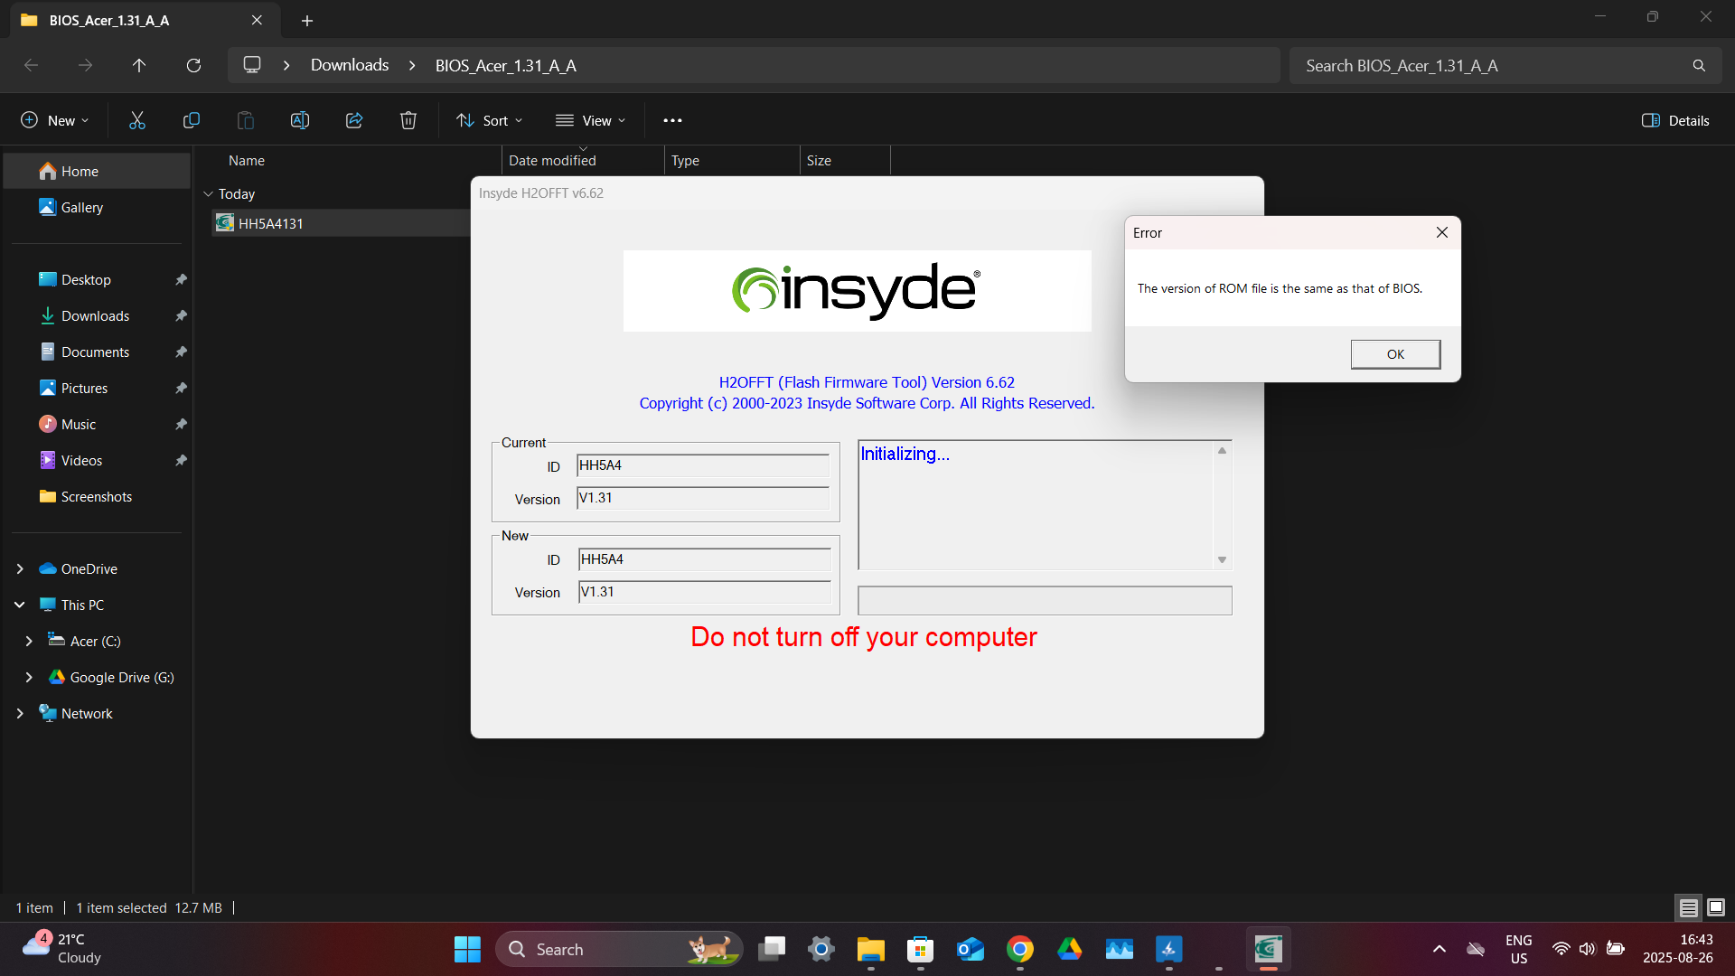Image resolution: width=1735 pixels, height=976 pixels.
Task: Open Google Chrome from taskbar
Action: pyautogui.click(x=1020, y=949)
